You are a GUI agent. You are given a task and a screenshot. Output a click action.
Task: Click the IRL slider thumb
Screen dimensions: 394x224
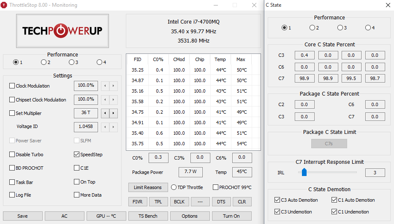tap(304, 172)
